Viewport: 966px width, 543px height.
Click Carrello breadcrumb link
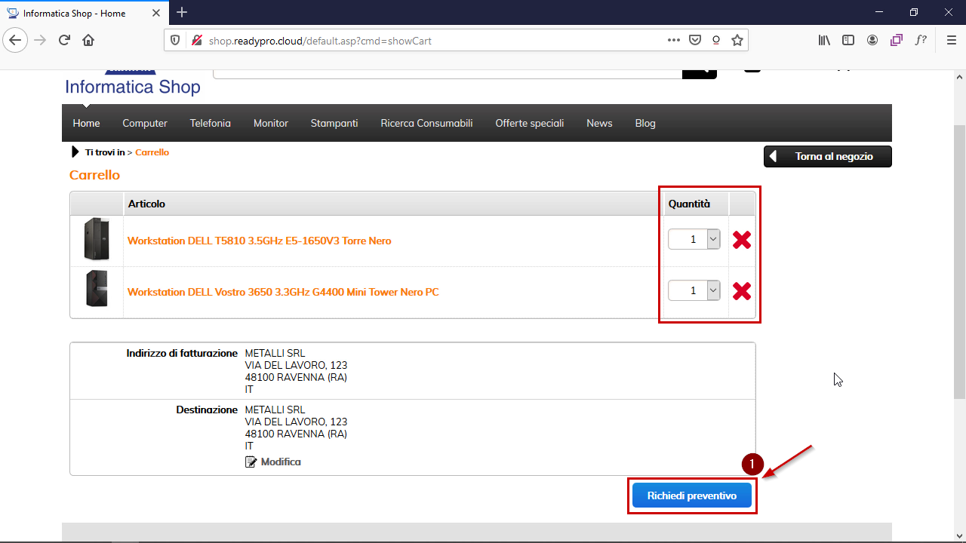coord(152,152)
